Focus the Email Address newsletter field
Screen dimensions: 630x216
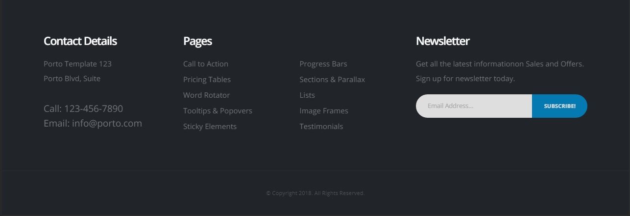pos(473,106)
